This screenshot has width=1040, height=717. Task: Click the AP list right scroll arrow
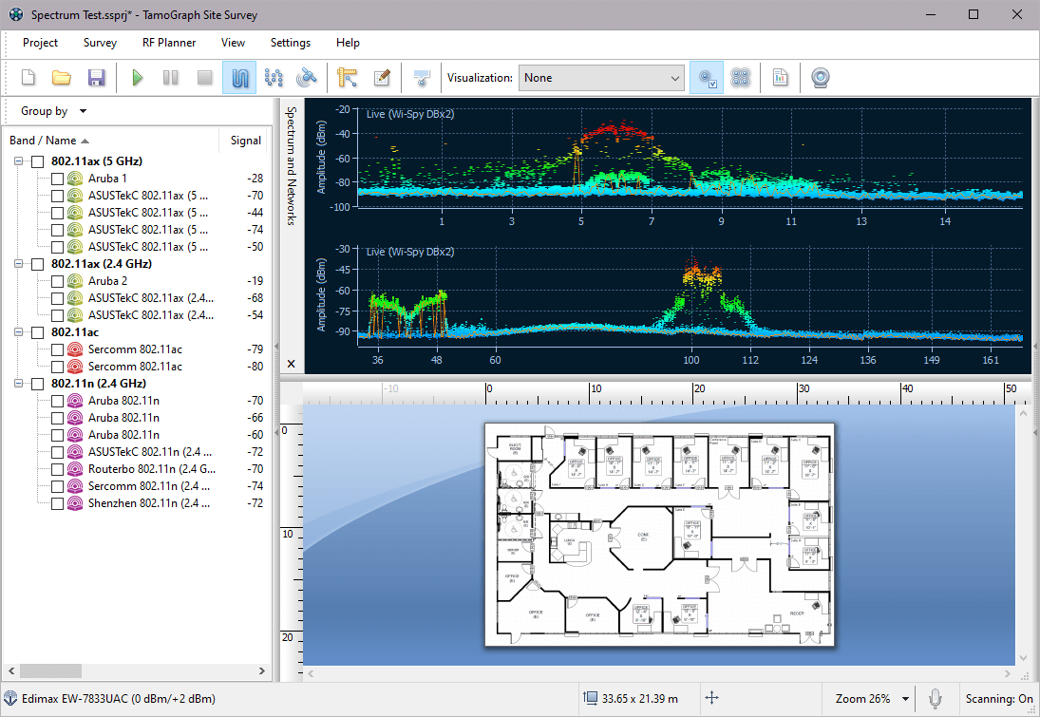[262, 671]
